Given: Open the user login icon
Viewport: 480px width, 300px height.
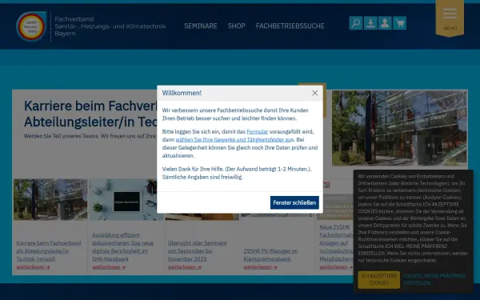Looking at the screenshot, I should click(x=385, y=23).
